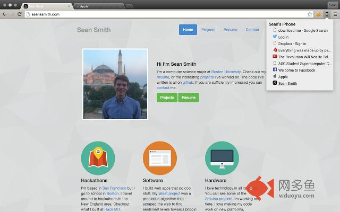Open the Log in Twitter entry
This screenshot has width=340, height=212.
click(x=283, y=37)
